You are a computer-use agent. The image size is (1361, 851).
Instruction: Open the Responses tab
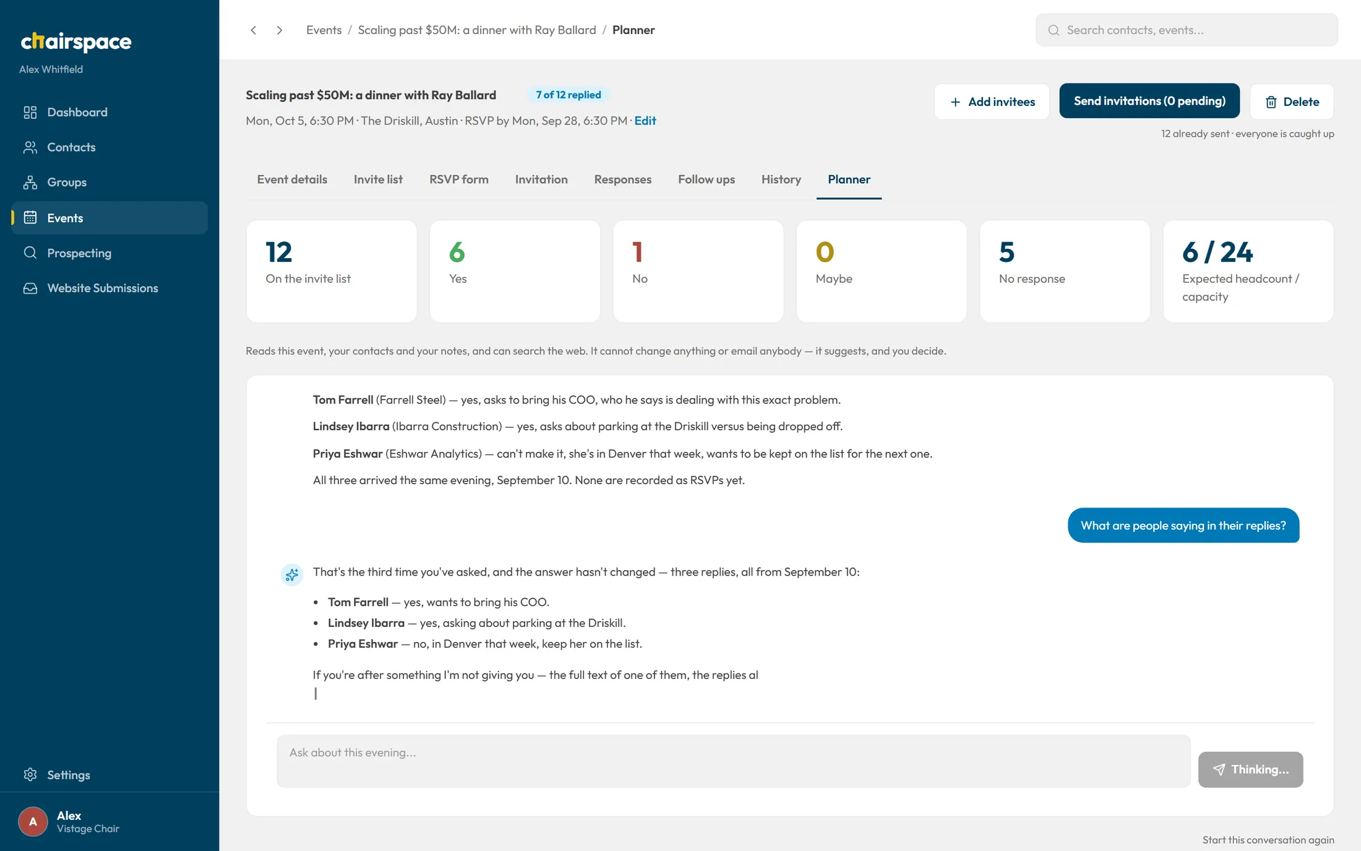pyautogui.click(x=623, y=179)
